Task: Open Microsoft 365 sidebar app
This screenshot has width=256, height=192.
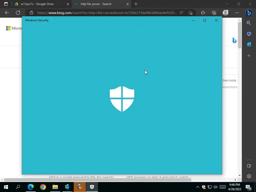Action: pyautogui.click(x=249, y=34)
